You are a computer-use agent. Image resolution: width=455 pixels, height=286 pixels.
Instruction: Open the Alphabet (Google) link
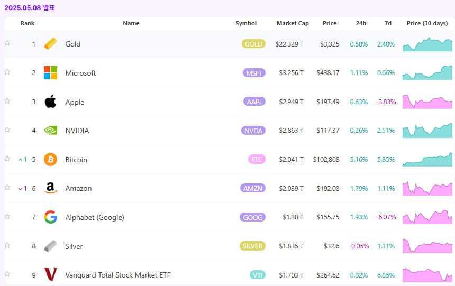pyautogui.click(x=95, y=217)
